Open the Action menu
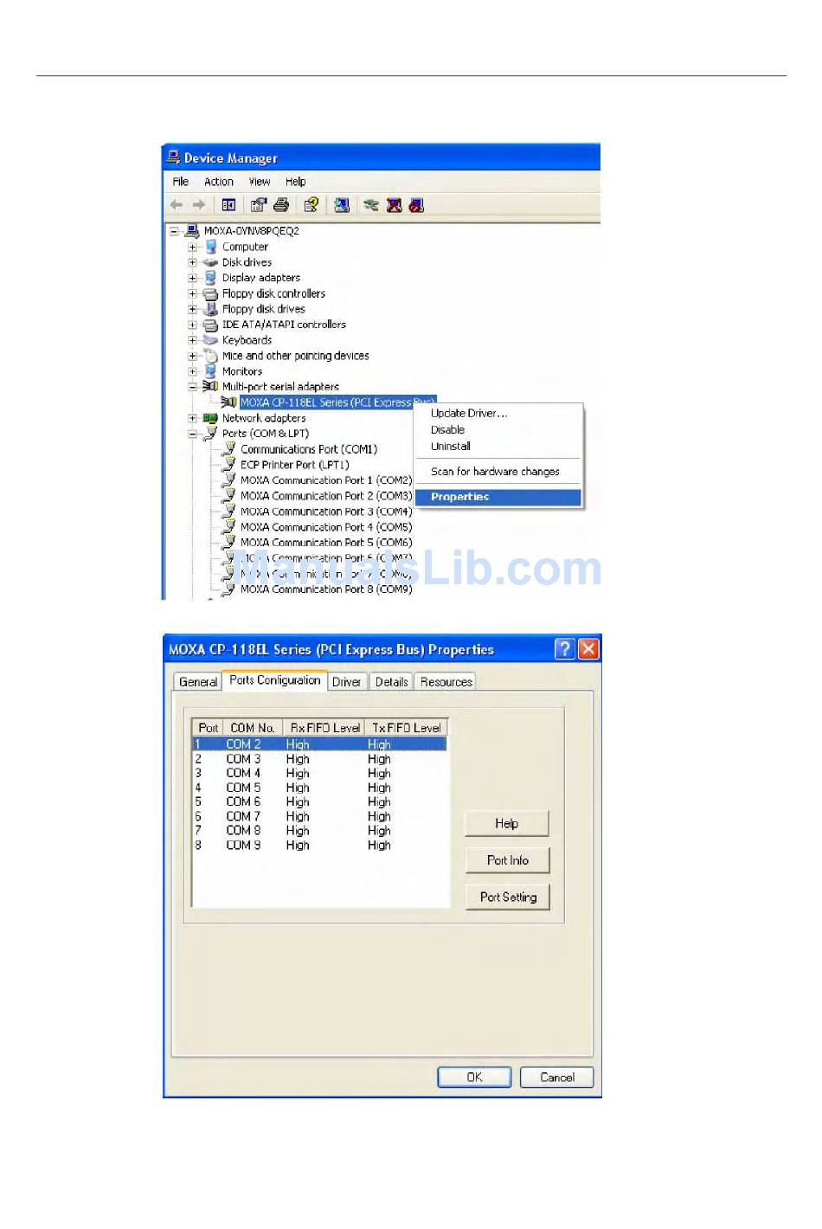This screenshot has width=822, height=1229. click(x=219, y=182)
